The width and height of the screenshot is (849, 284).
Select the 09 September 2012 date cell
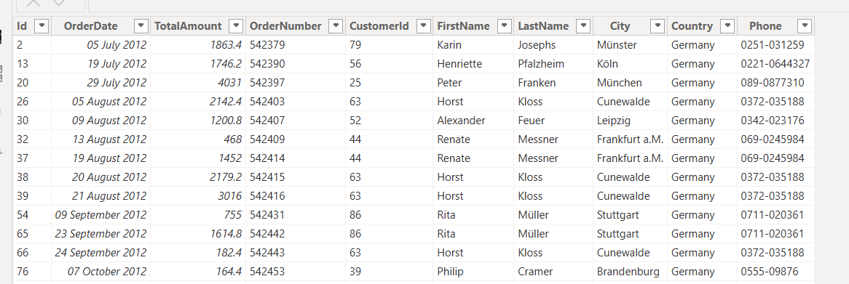[x=100, y=215]
